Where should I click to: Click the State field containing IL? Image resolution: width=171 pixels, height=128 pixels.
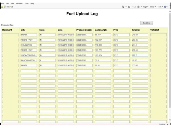coord(47,60)
